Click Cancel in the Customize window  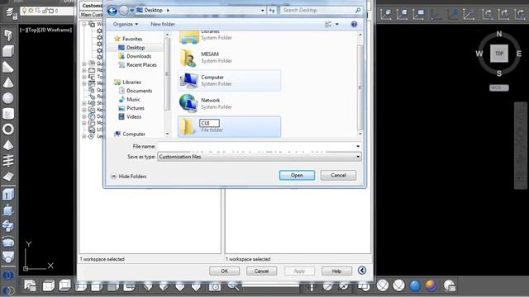pyautogui.click(x=261, y=271)
